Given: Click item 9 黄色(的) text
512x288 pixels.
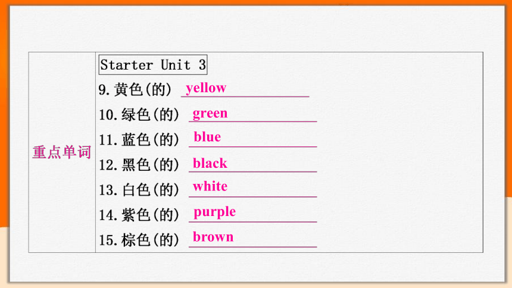Looking at the screenshot, I should tap(135, 89).
